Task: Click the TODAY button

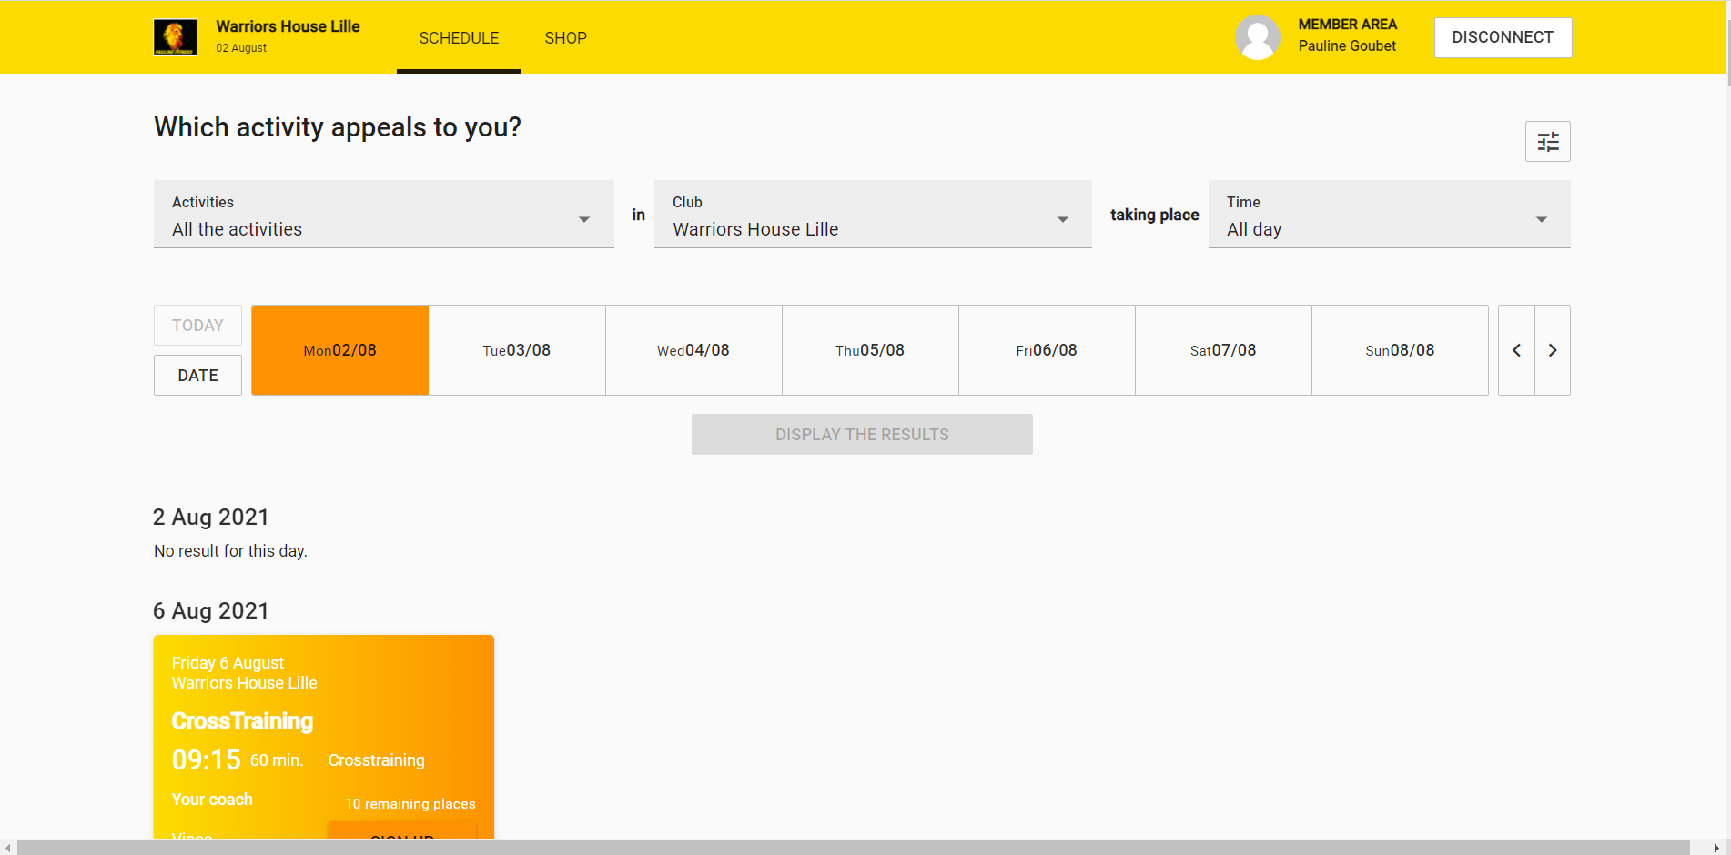Action: pos(197,326)
